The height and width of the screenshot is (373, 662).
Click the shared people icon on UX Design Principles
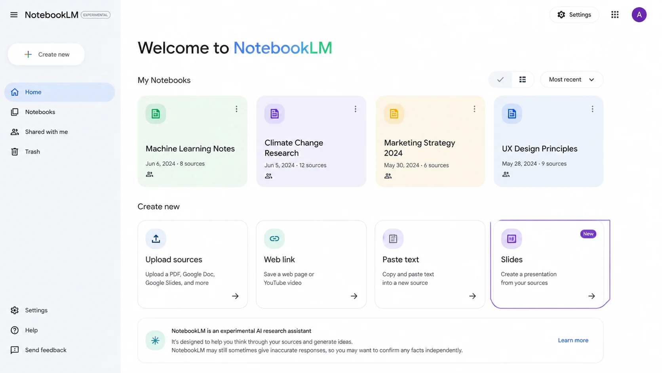point(506,174)
